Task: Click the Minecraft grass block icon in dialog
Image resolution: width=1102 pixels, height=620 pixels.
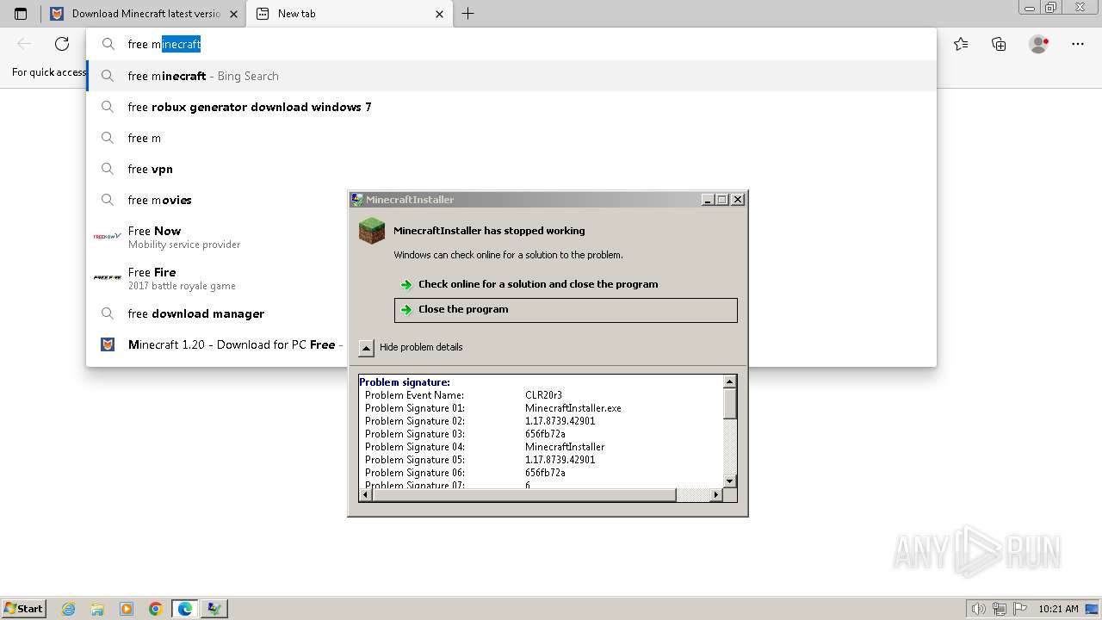Action: 372,231
